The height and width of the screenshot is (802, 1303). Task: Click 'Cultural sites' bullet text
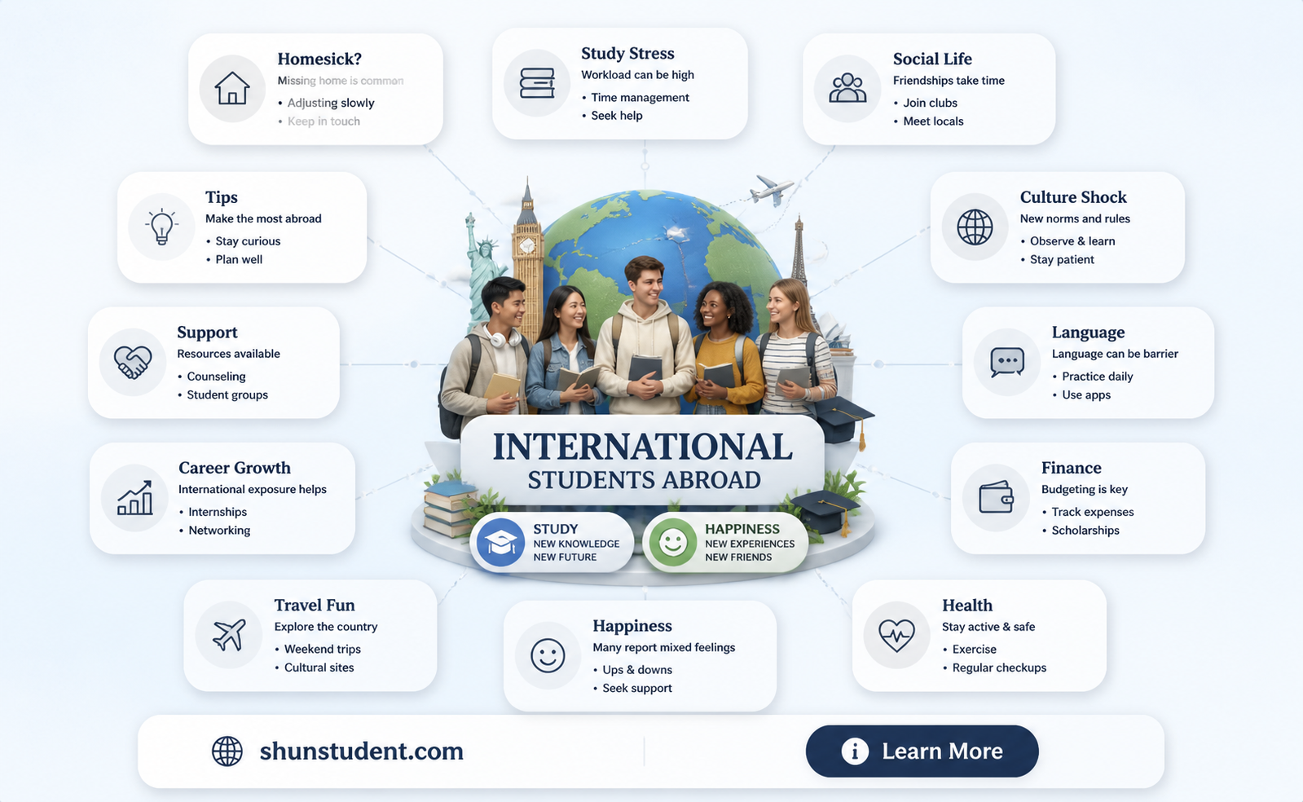319,668
